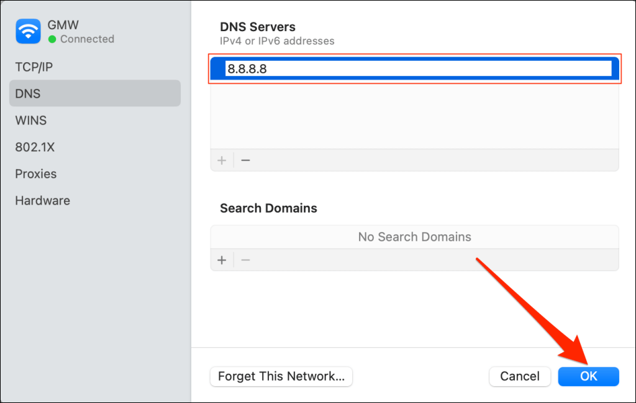This screenshot has height=403, width=636.
Task: Click the No Search Domains list
Action: coord(414,237)
